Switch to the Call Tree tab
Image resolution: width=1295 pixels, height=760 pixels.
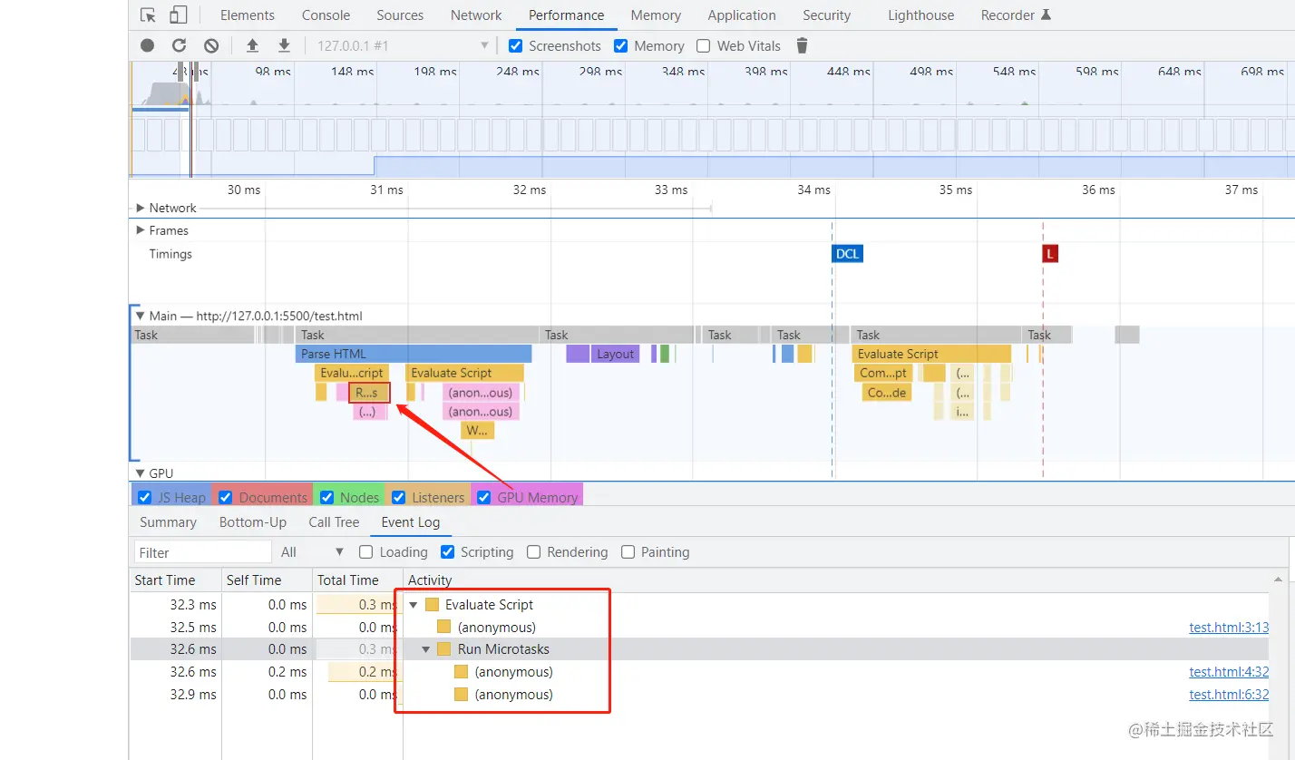[x=334, y=522]
